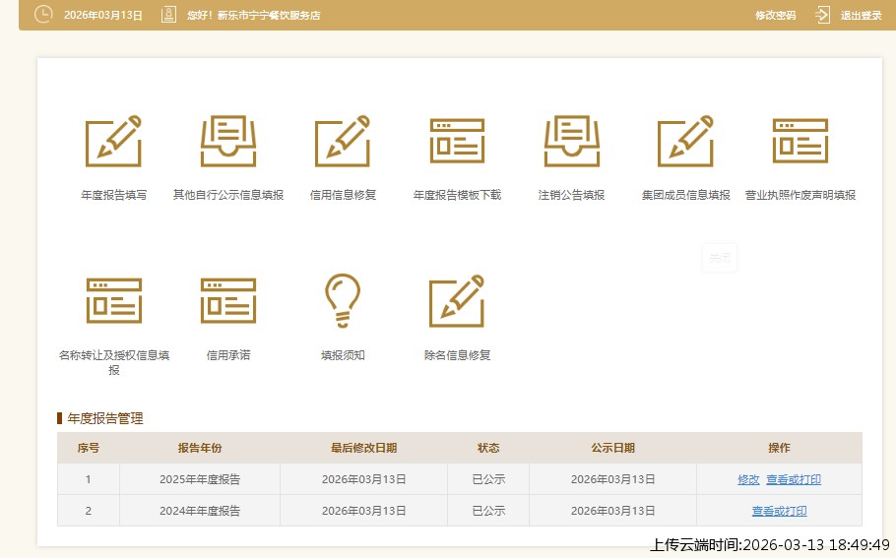This screenshot has height=558, width=896.
Task: Click 营业执照作废声明填报 label text
Action: pyautogui.click(x=800, y=195)
